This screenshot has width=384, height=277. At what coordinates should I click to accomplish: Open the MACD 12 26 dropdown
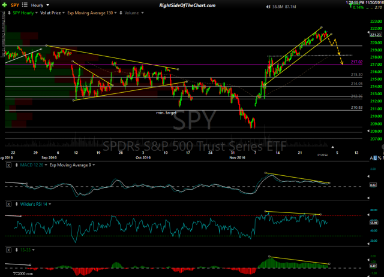click(x=34, y=165)
